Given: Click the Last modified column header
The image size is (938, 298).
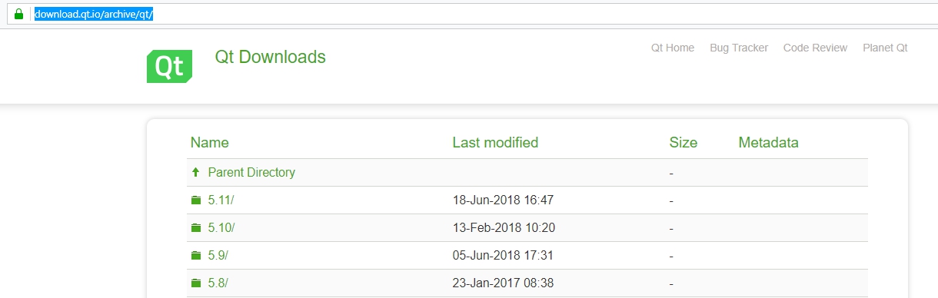Looking at the screenshot, I should click(495, 143).
